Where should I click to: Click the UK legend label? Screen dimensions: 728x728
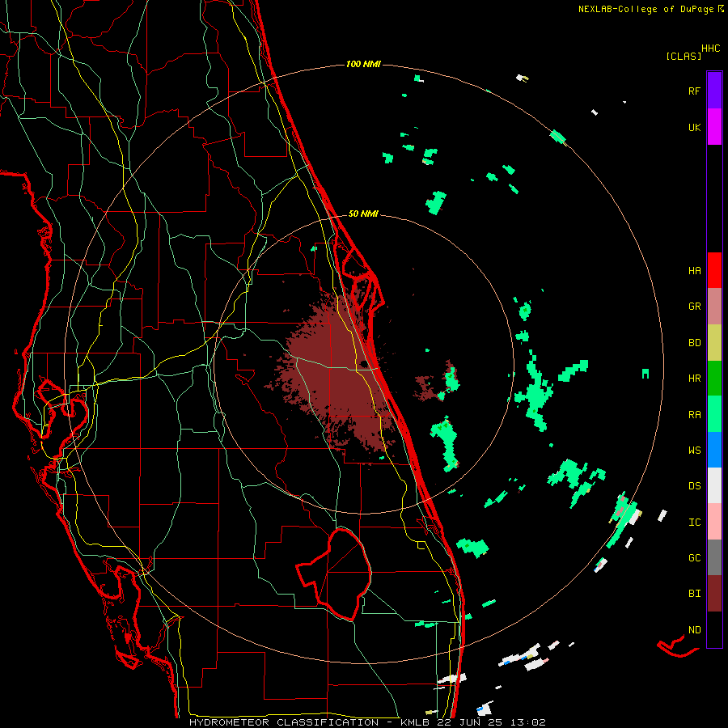click(694, 127)
